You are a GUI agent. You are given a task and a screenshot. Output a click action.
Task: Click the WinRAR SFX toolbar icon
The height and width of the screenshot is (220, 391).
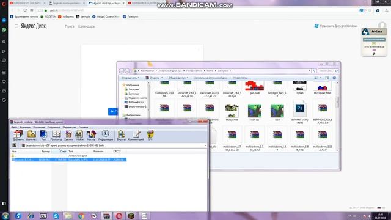[x=150, y=136]
